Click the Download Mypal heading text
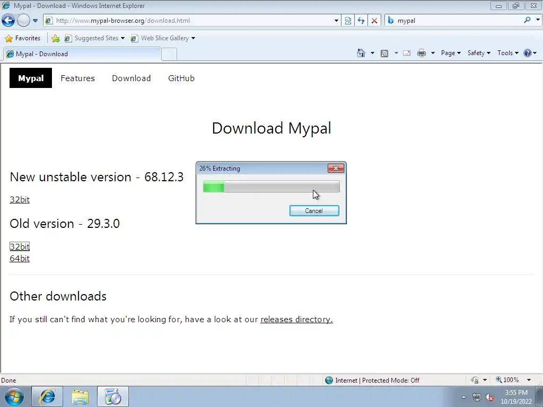The image size is (543, 407). [271, 128]
